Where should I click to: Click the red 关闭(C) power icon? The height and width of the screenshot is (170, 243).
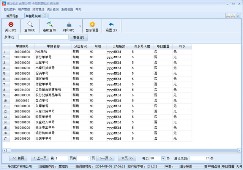(11, 24)
